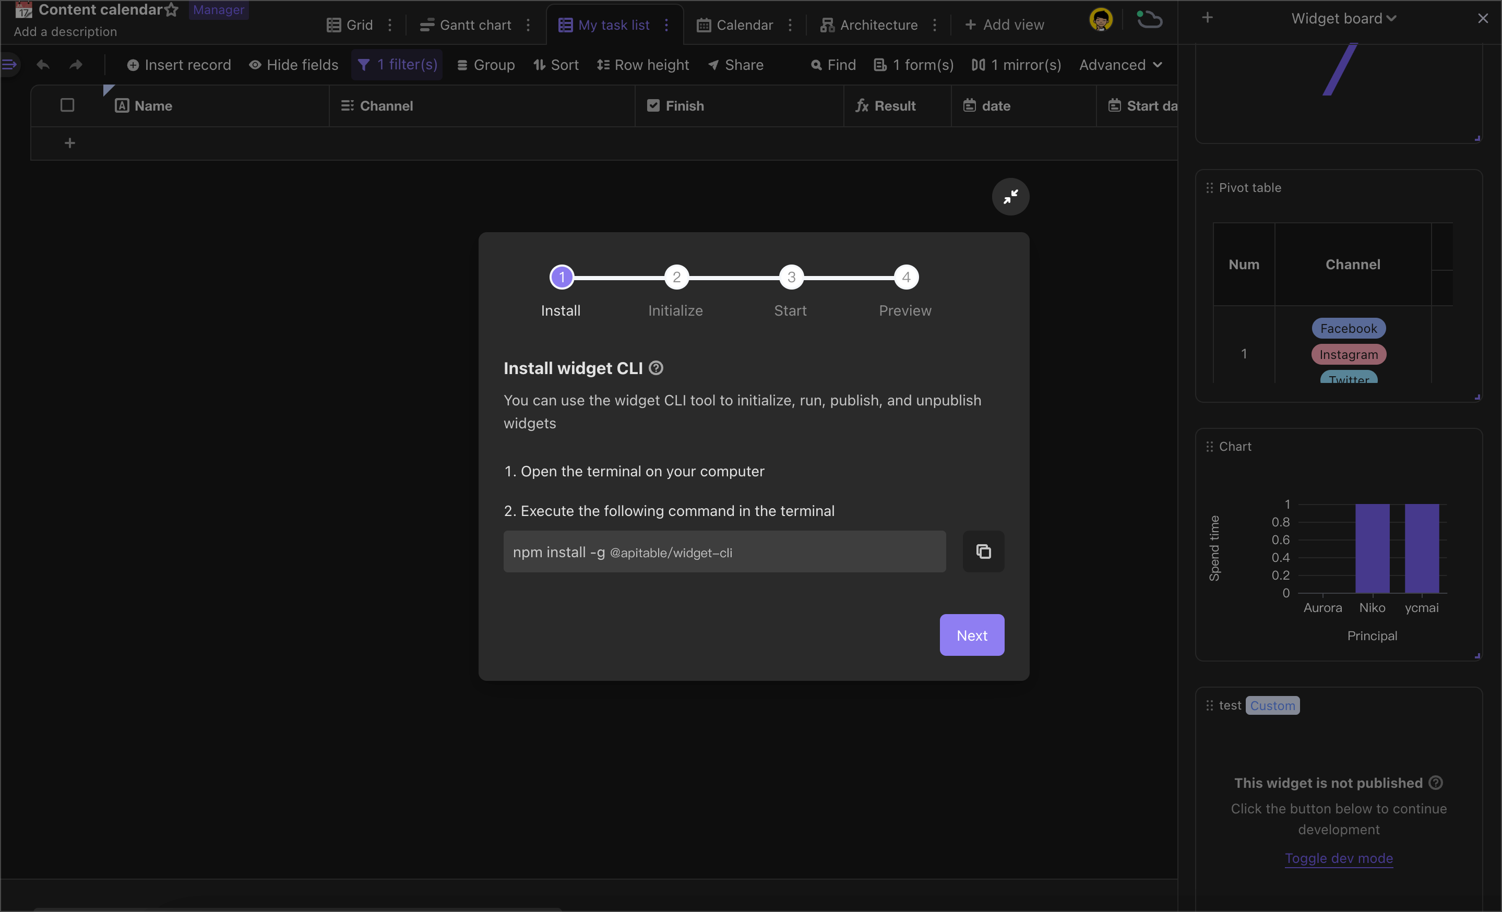Image resolution: width=1502 pixels, height=912 pixels.
Task: Click the Gantt chart view icon
Action: click(x=427, y=25)
